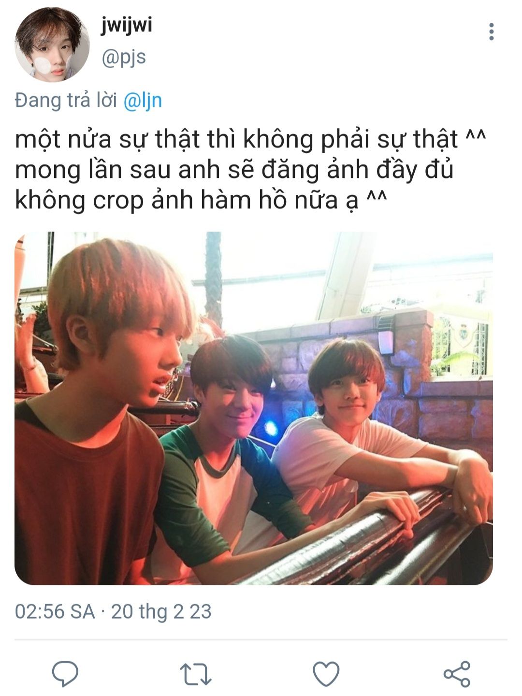Tap the 'Đang trả lời' reply label
Screen dimensions: 522x696
67,101
